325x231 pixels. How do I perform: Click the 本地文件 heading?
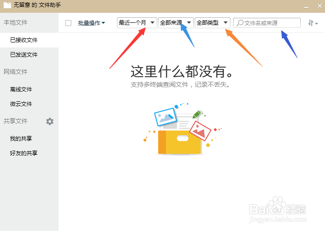click(16, 22)
